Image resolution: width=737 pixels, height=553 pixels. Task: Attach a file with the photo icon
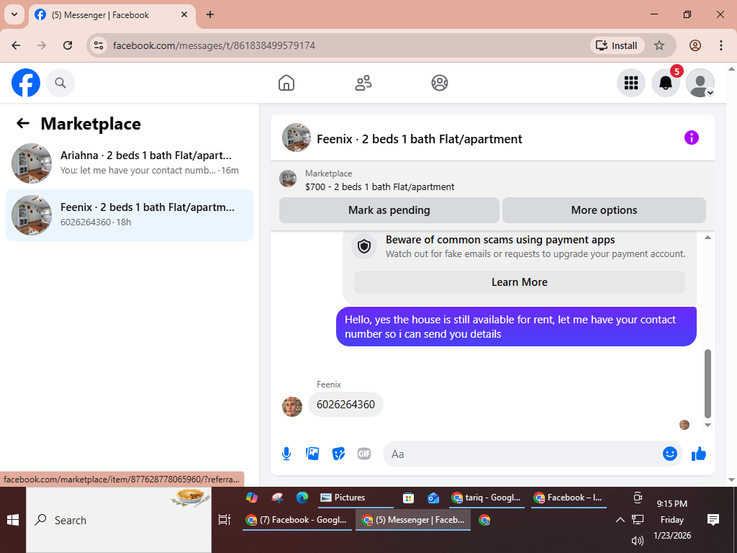(x=312, y=454)
